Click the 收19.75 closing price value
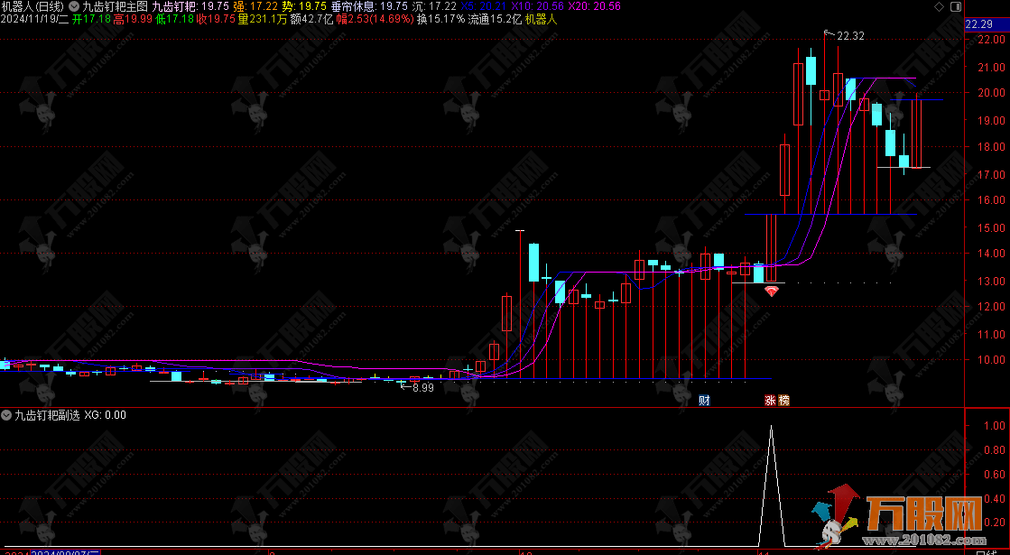Image resolution: width=1010 pixels, height=555 pixels. [216, 19]
